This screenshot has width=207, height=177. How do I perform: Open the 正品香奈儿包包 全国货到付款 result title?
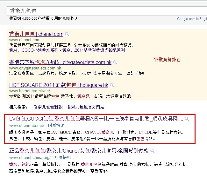coord(79,151)
